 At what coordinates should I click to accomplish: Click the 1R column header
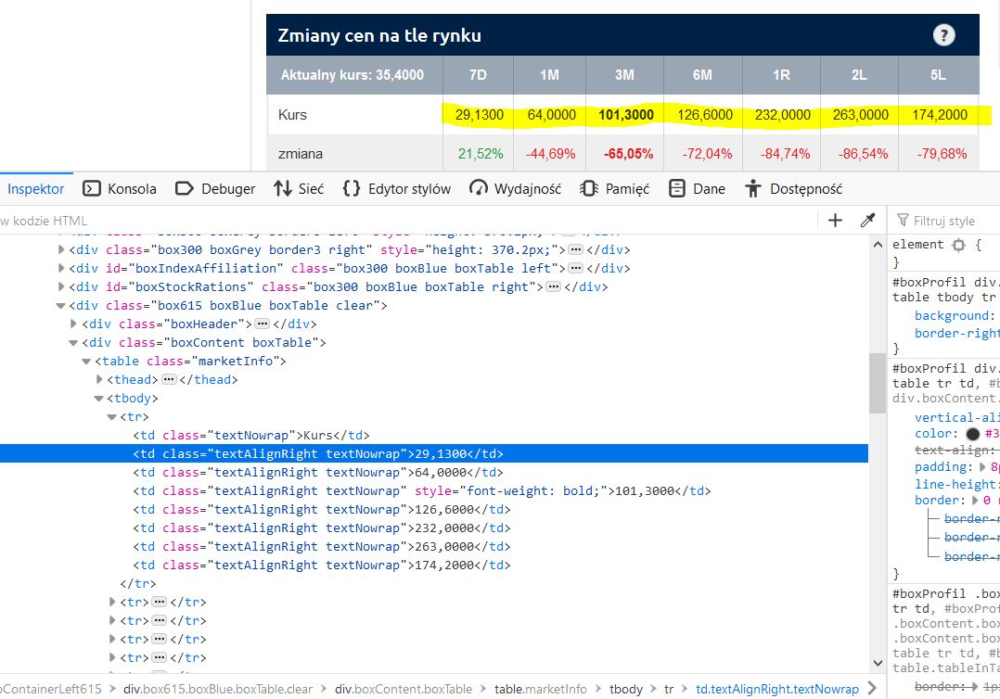pos(781,75)
